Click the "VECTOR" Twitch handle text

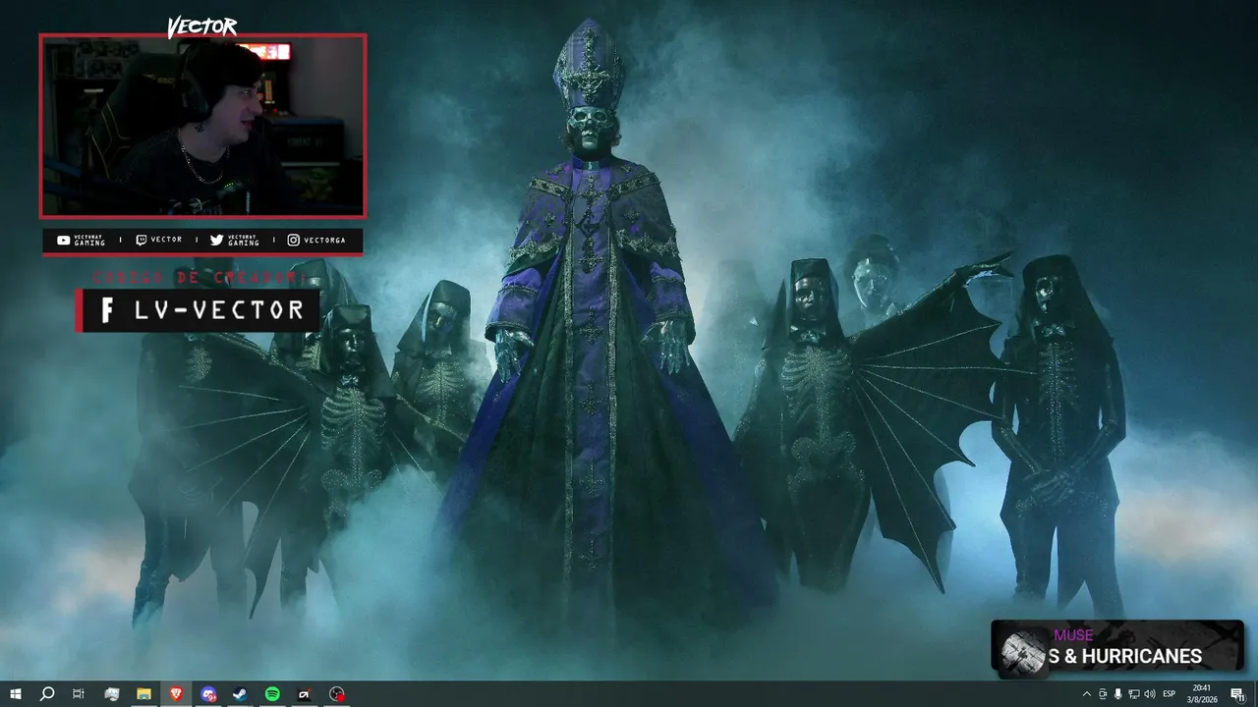pos(166,240)
